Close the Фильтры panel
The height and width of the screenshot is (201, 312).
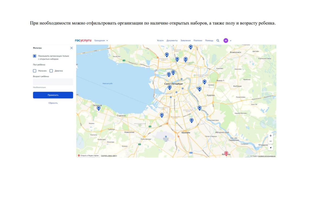click(x=71, y=48)
